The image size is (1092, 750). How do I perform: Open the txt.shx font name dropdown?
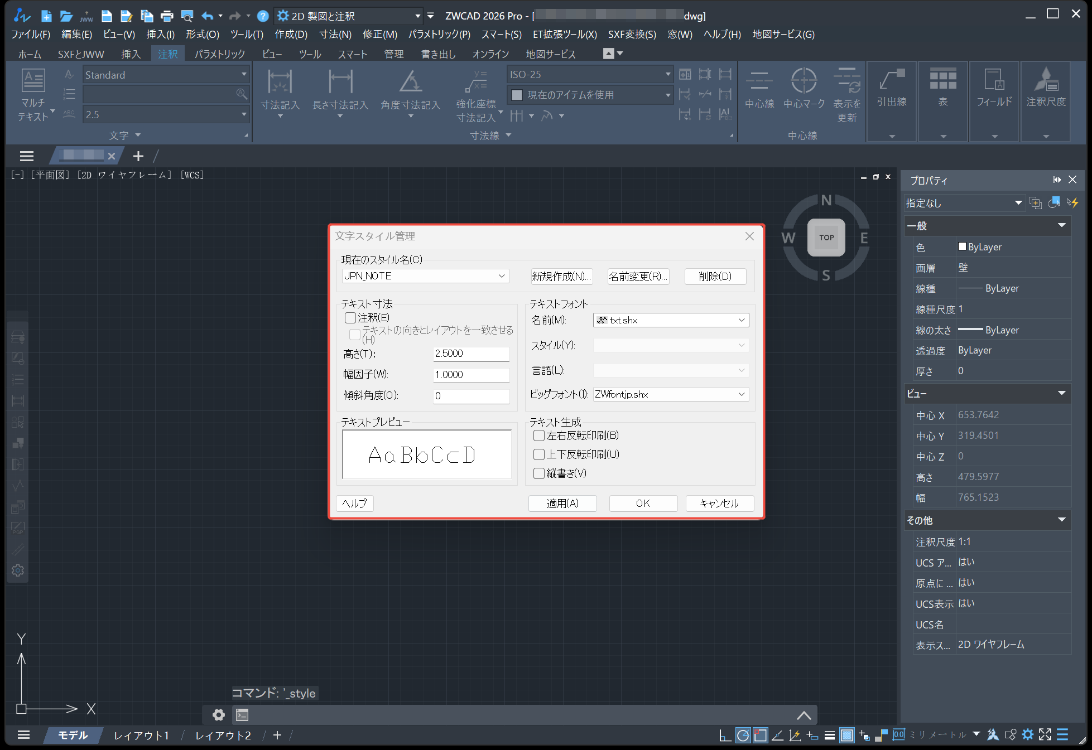(671, 320)
